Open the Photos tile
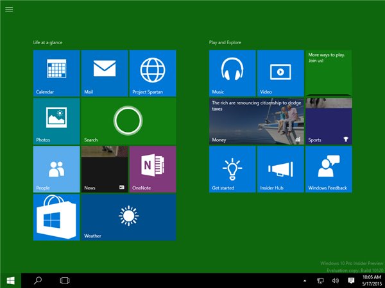The height and width of the screenshot is (288, 385). tap(56, 121)
